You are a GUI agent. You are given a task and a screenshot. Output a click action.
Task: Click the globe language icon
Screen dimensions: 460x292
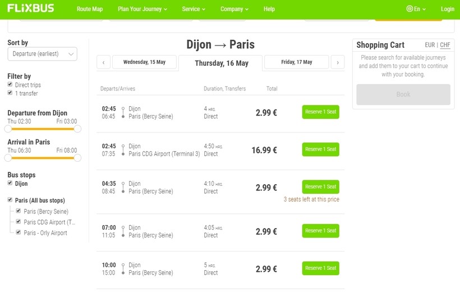410,9
